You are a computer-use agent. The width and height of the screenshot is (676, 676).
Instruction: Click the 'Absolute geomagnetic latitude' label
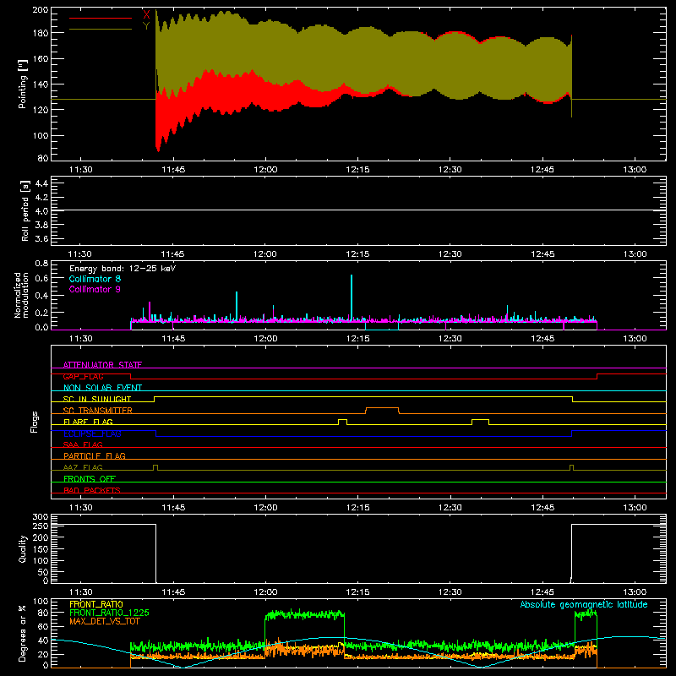coord(584,604)
